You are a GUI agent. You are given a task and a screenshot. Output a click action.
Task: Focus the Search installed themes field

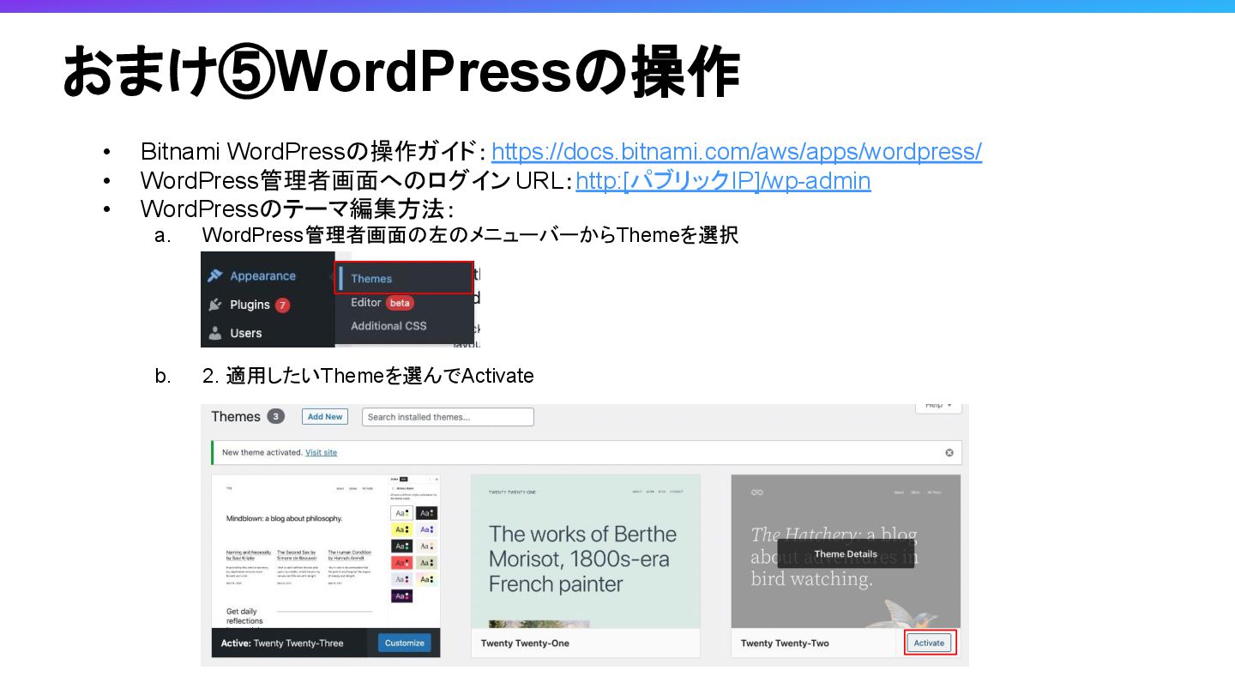(448, 417)
